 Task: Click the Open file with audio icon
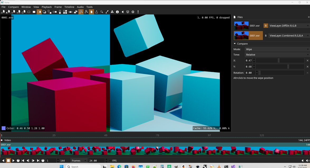click(x=8, y=12)
